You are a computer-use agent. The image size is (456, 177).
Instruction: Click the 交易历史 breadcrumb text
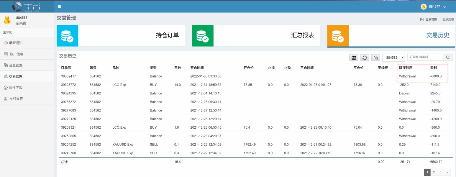tap(448, 19)
